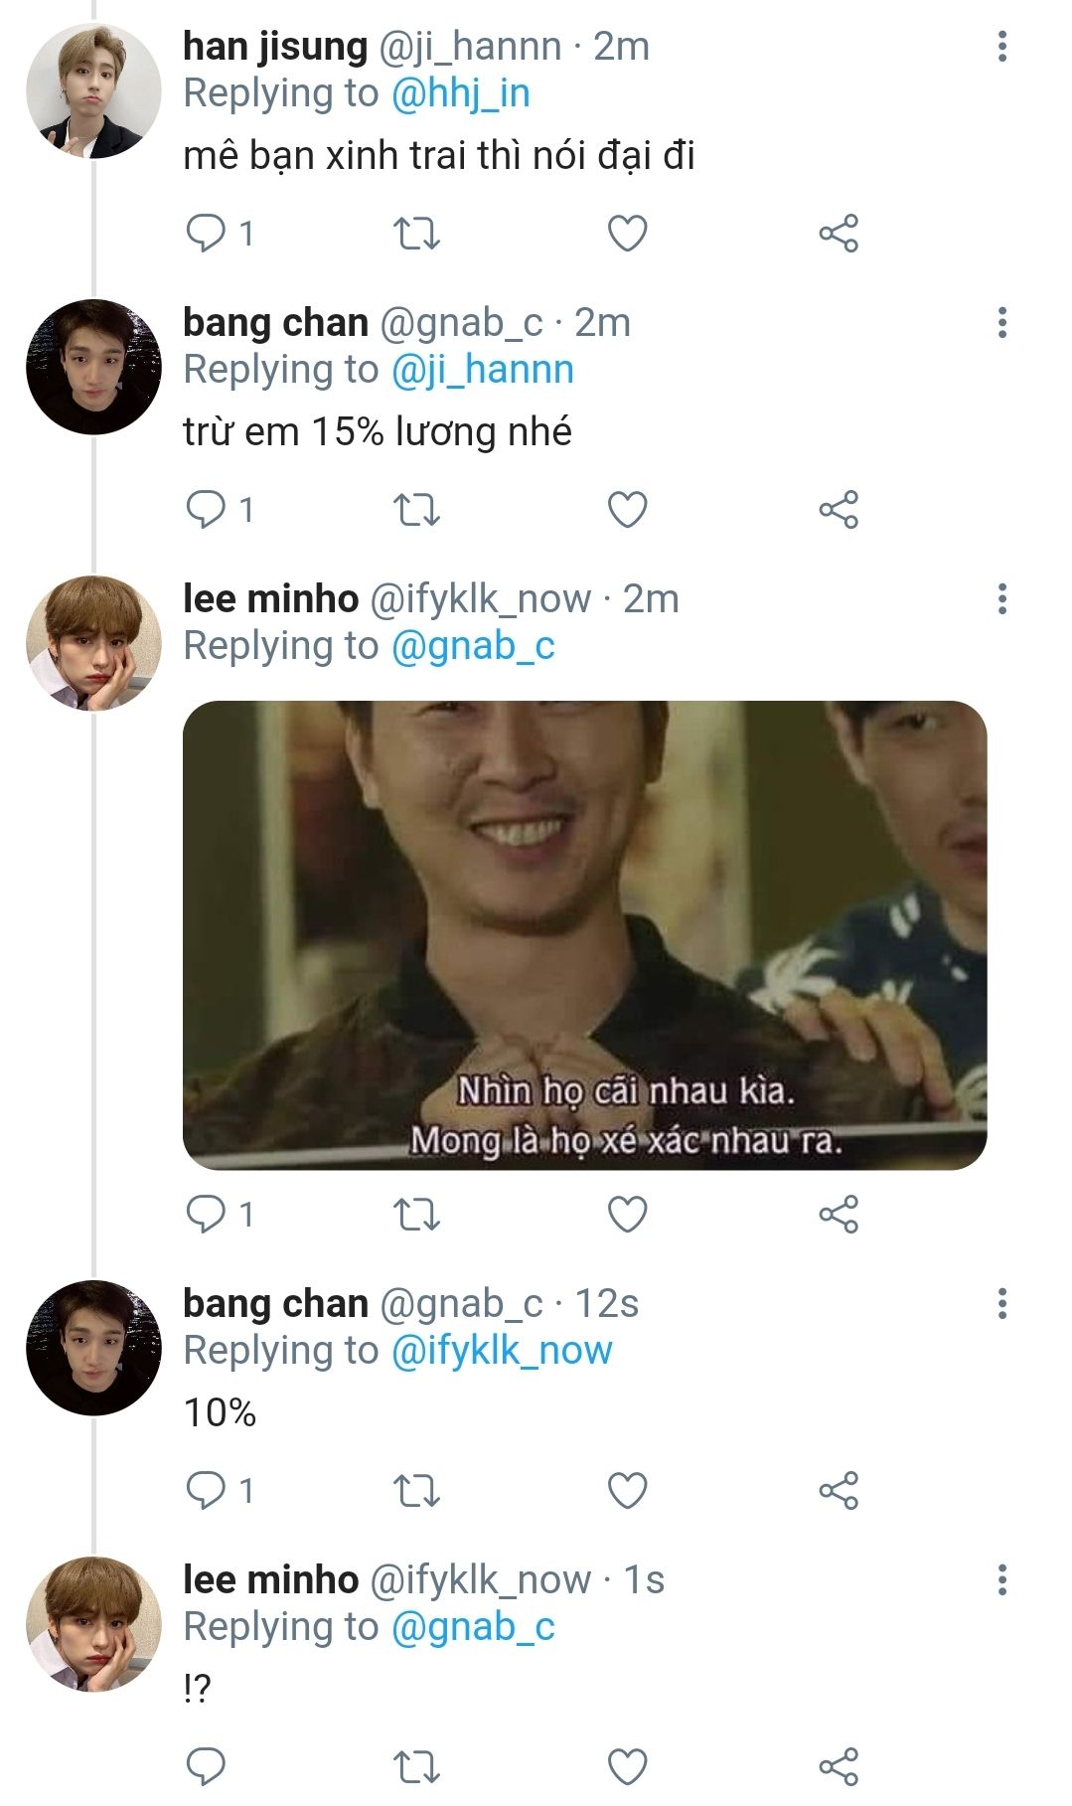Share lee minho's !? tweet
1072x1806 pixels.
pyautogui.click(x=839, y=1767)
